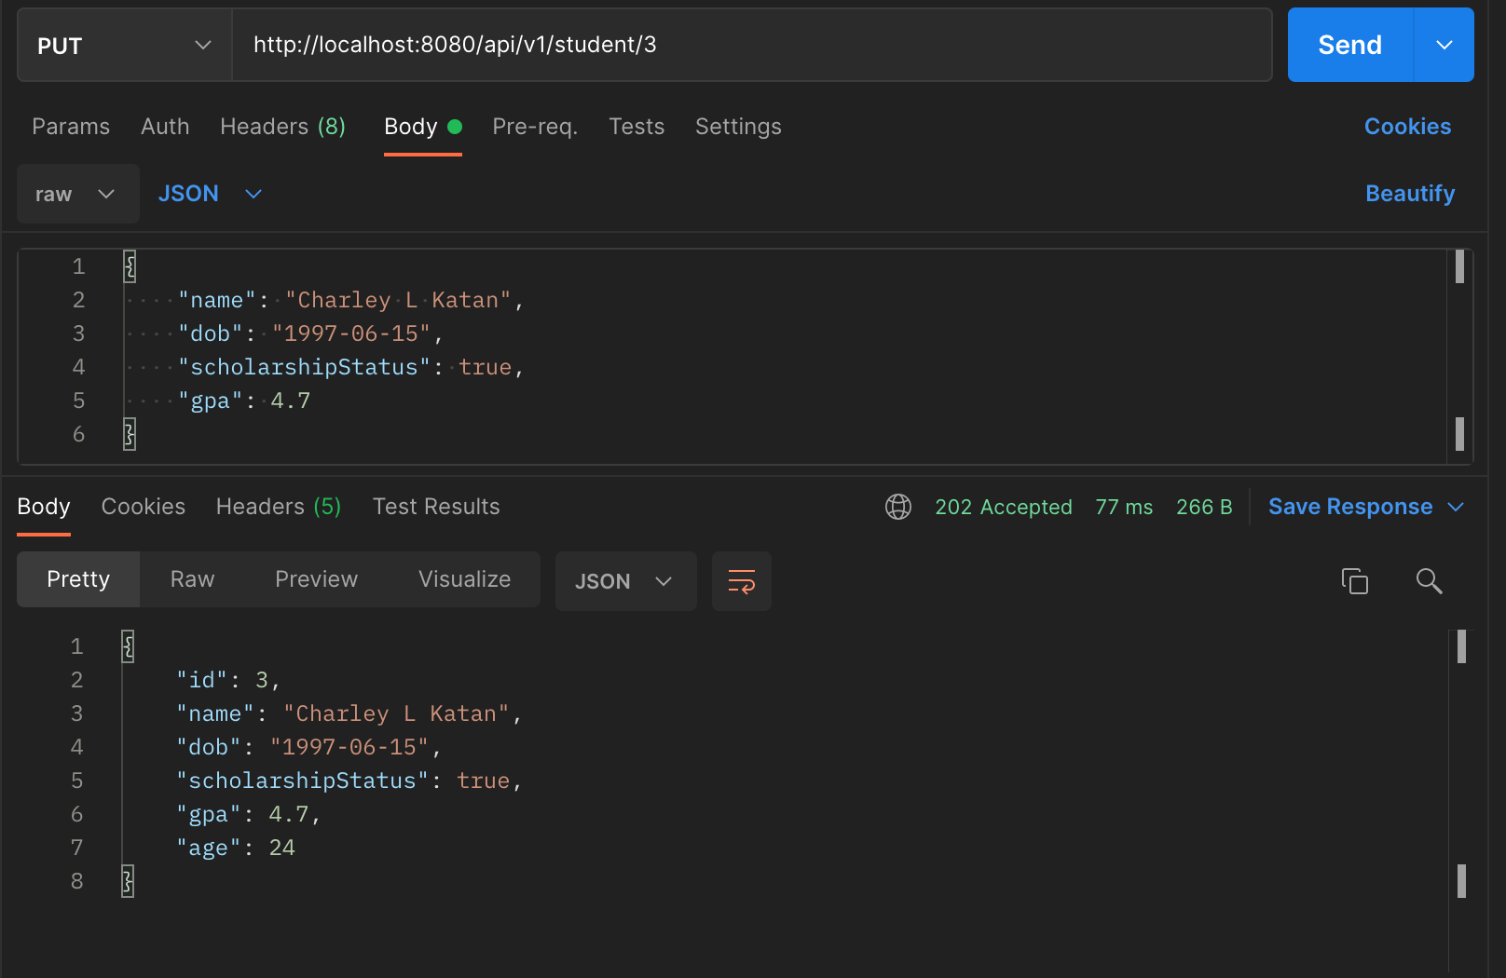This screenshot has width=1506, height=978.
Task: Toggle line wrapping in the response viewer
Action: tap(741, 580)
